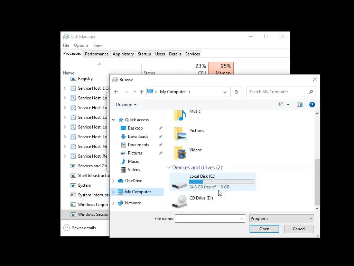Switch to App history tab
The image size is (354, 266).
coord(123,54)
